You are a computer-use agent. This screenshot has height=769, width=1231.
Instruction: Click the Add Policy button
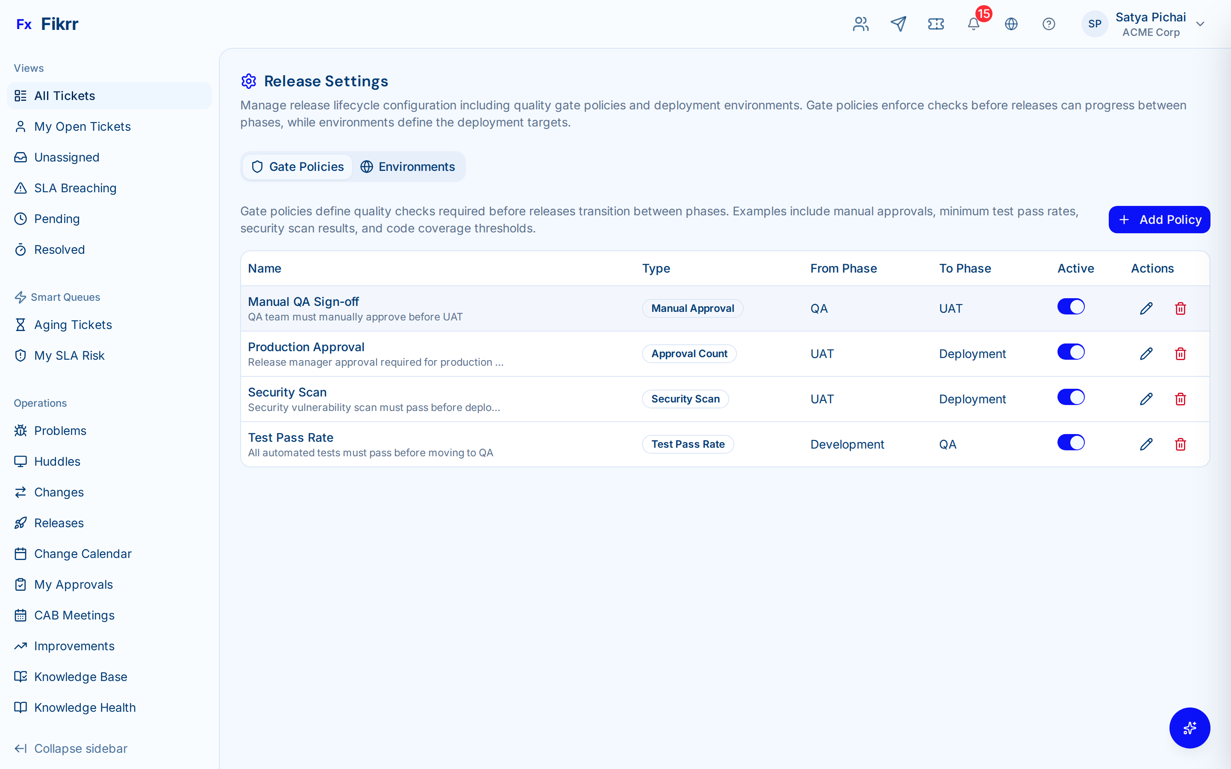click(1159, 219)
